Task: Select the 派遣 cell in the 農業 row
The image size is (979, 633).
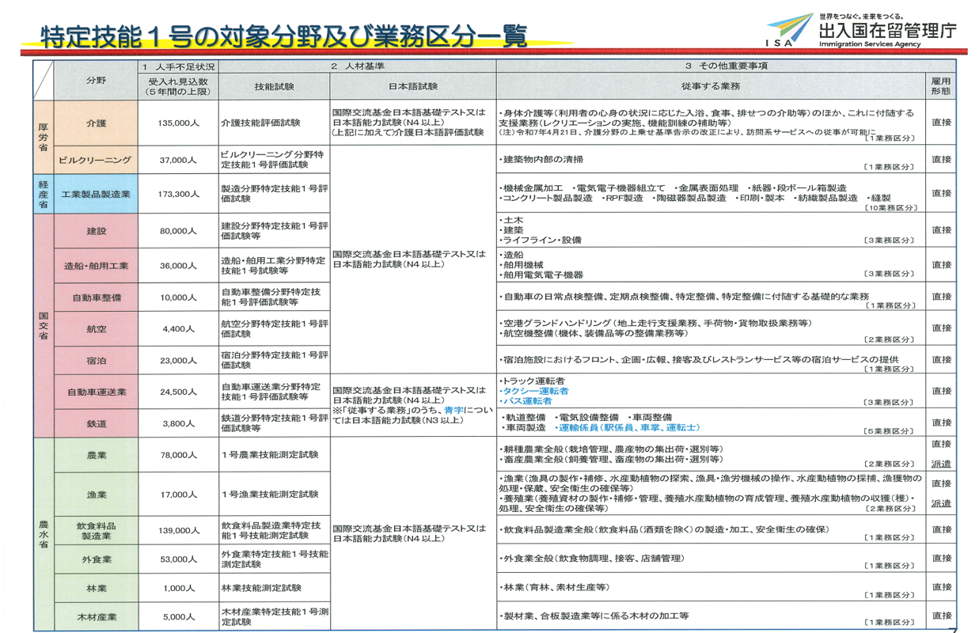Action: pos(941,464)
